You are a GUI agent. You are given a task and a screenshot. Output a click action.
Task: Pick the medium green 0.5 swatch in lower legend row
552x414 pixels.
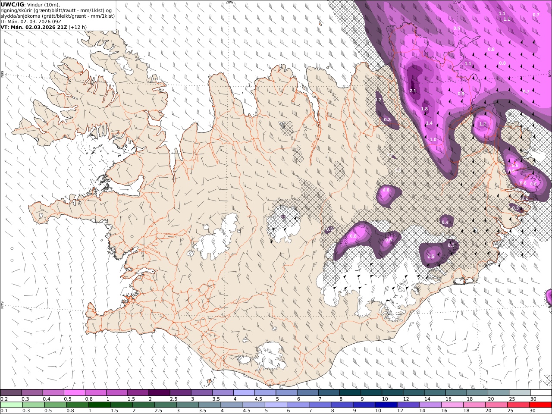[56, 405]
